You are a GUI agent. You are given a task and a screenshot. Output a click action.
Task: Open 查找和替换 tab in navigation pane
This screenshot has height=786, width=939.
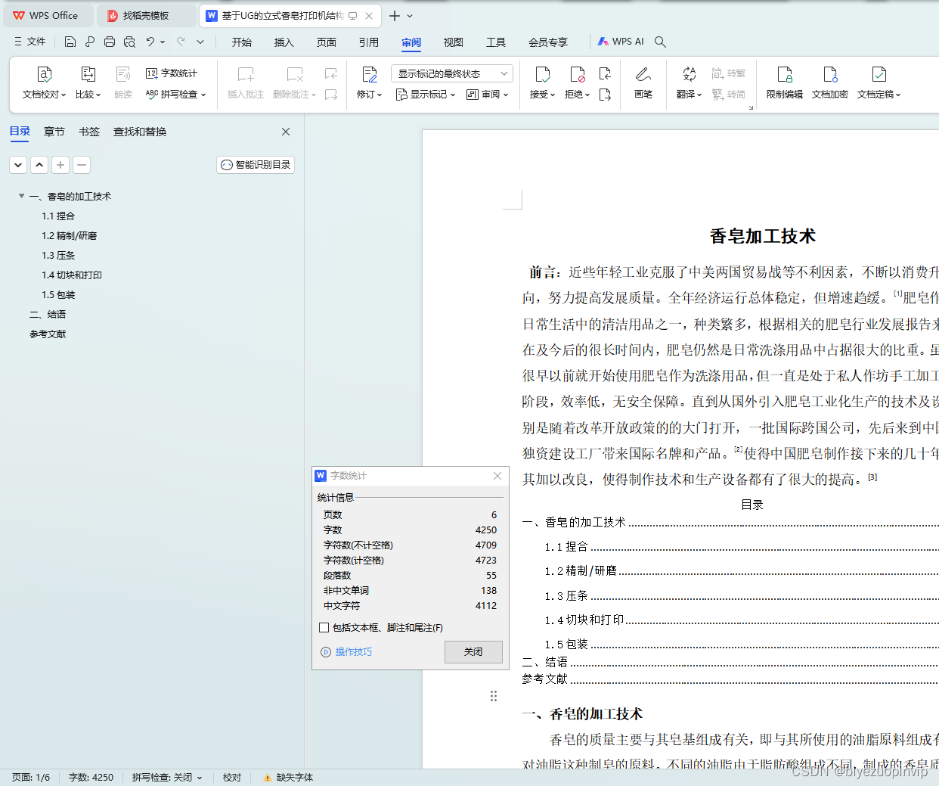pos(140,132)
